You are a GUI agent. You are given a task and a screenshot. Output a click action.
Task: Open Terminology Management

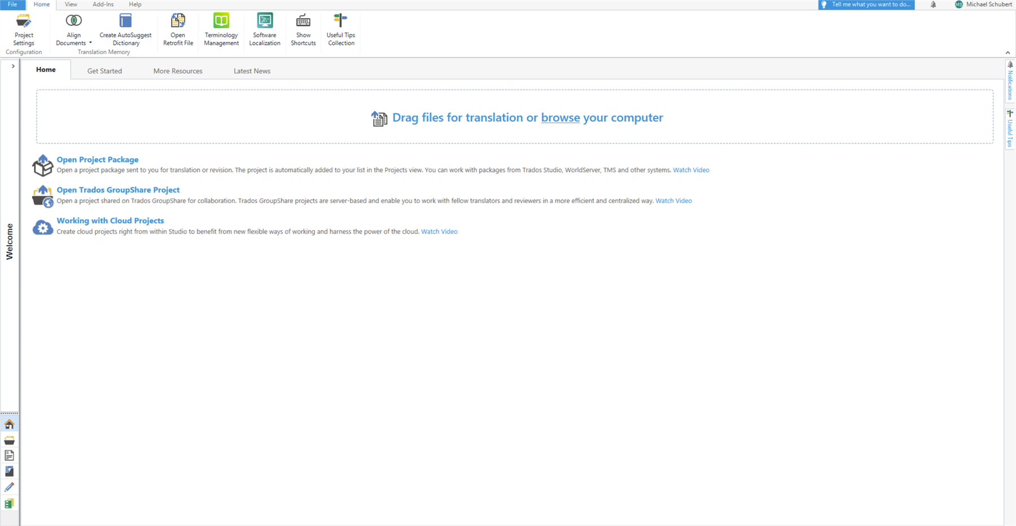[221, 30]
